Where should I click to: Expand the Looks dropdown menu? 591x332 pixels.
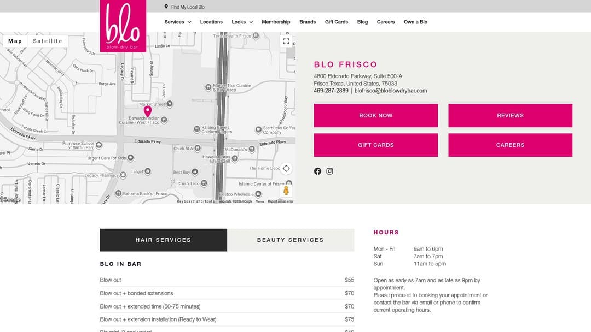pyautogui.click(x=242, y=22)
